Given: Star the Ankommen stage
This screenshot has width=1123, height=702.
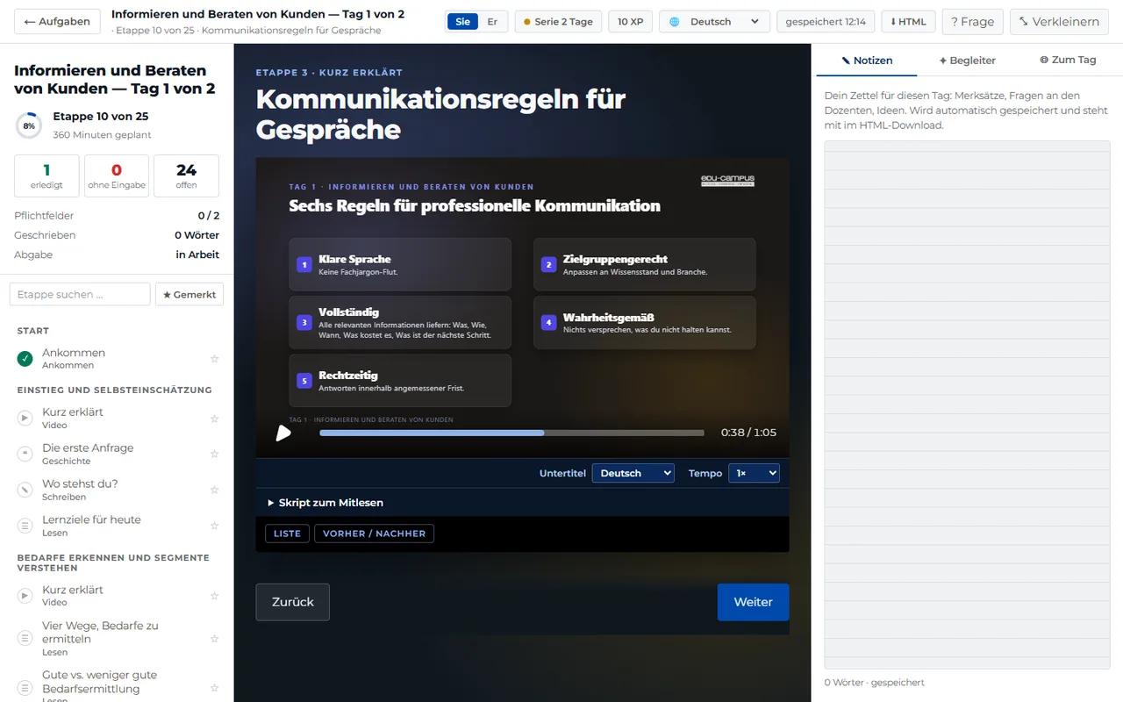Looking at the screenshot, I should pos(214,359).
